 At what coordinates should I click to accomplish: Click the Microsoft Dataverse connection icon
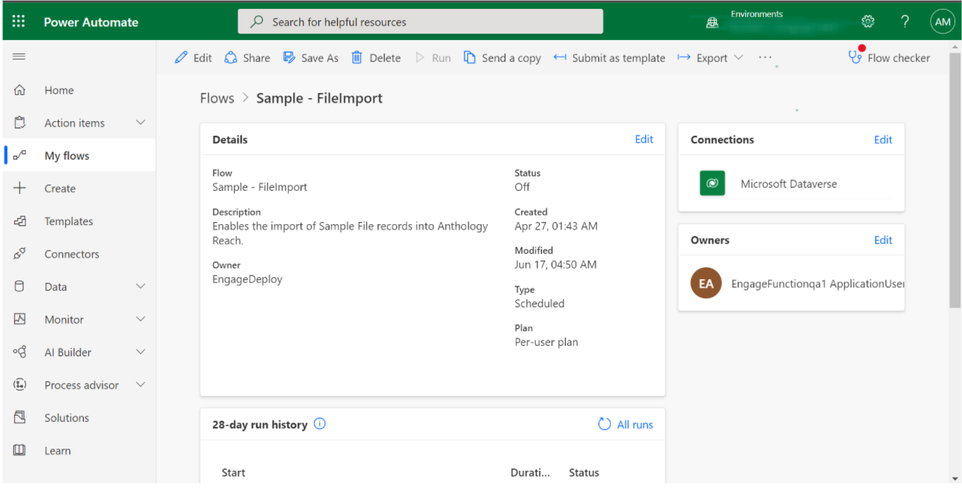(713, 183)
